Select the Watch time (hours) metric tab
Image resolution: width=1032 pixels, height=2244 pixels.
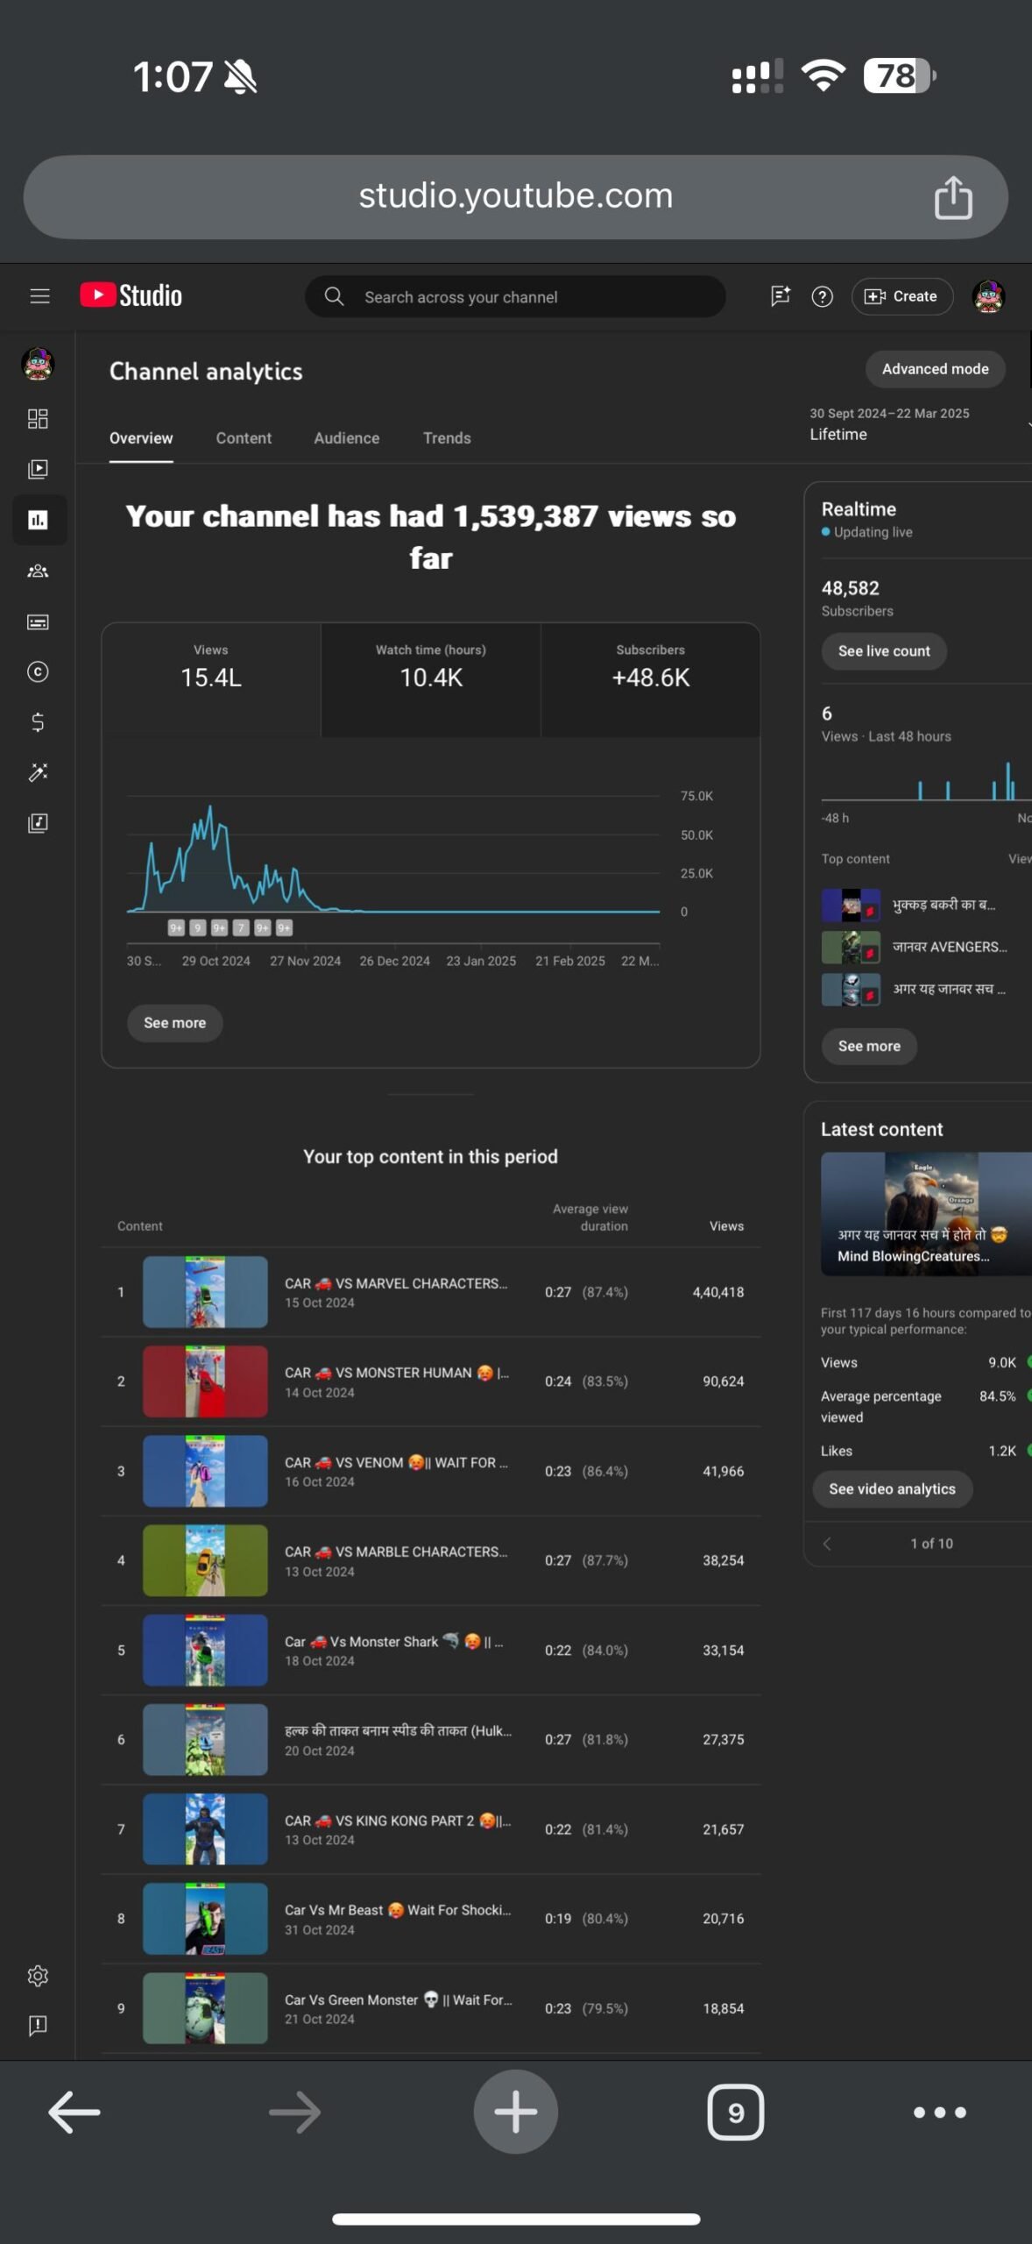tap(431, 679)
